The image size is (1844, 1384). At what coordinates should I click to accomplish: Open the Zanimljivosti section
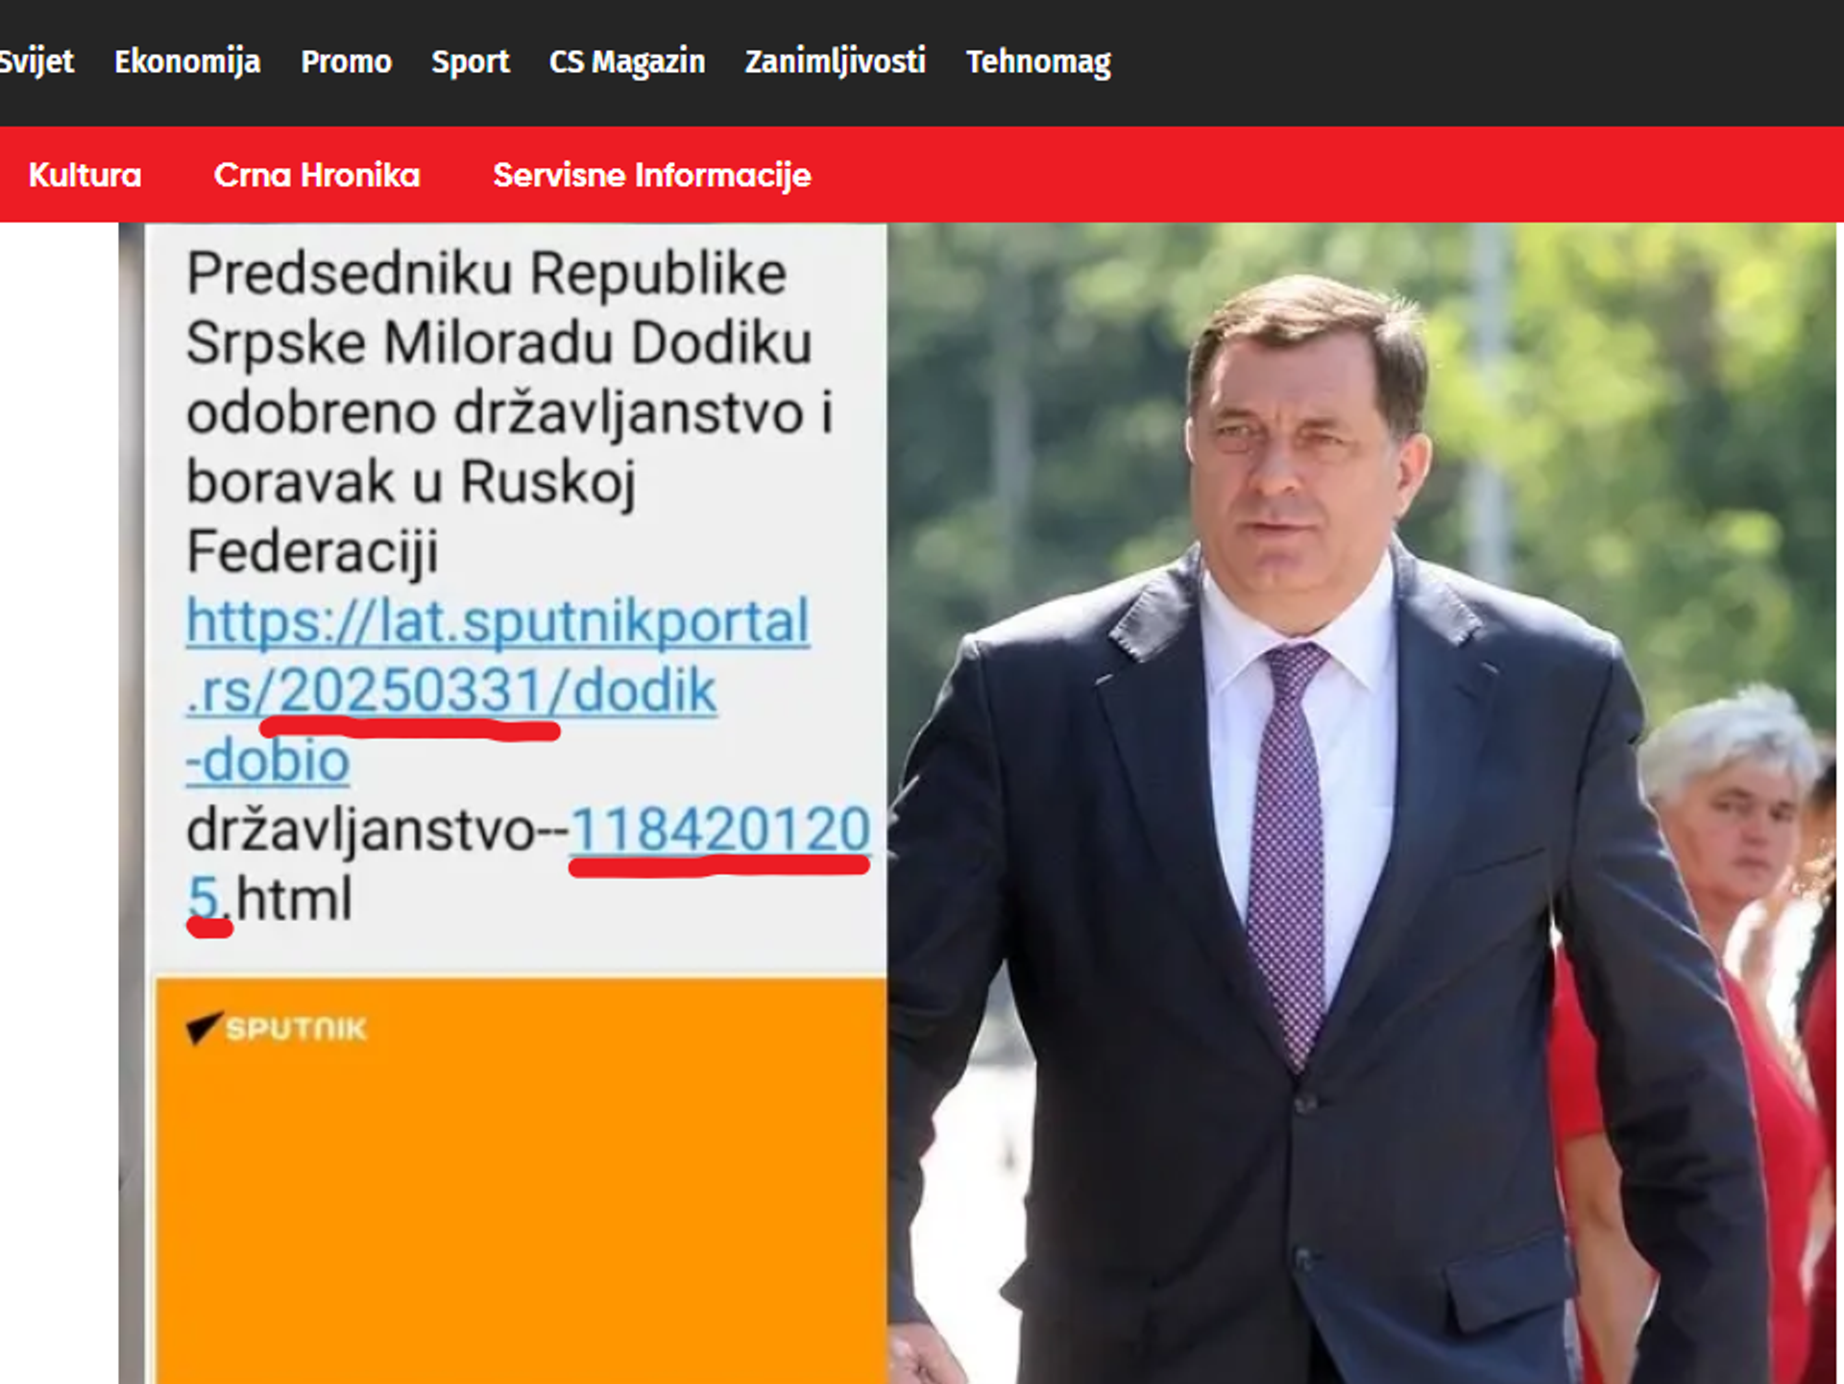coord(836,61)
